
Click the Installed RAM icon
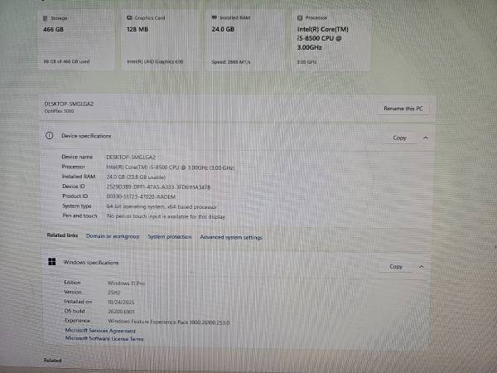tap(215, 17)
